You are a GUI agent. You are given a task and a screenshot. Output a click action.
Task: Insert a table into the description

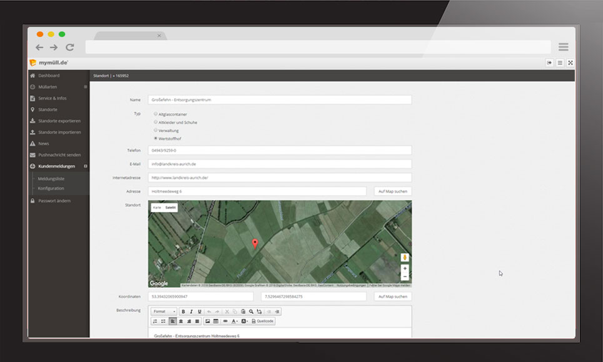coord(216,321)
